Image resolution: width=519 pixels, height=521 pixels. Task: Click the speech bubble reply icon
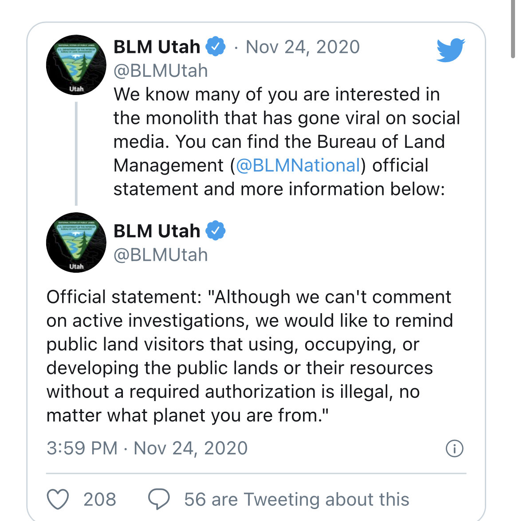pyautogui.click(x=159, y=499)
